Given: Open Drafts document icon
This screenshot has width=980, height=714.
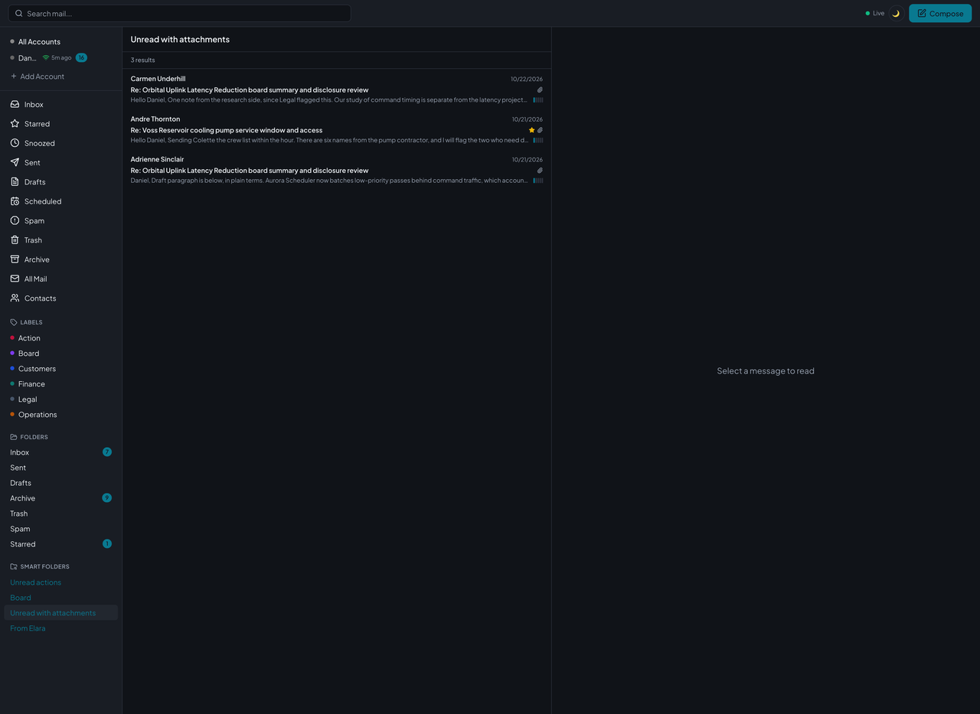Looking at the screenshot, I should 15,181.
